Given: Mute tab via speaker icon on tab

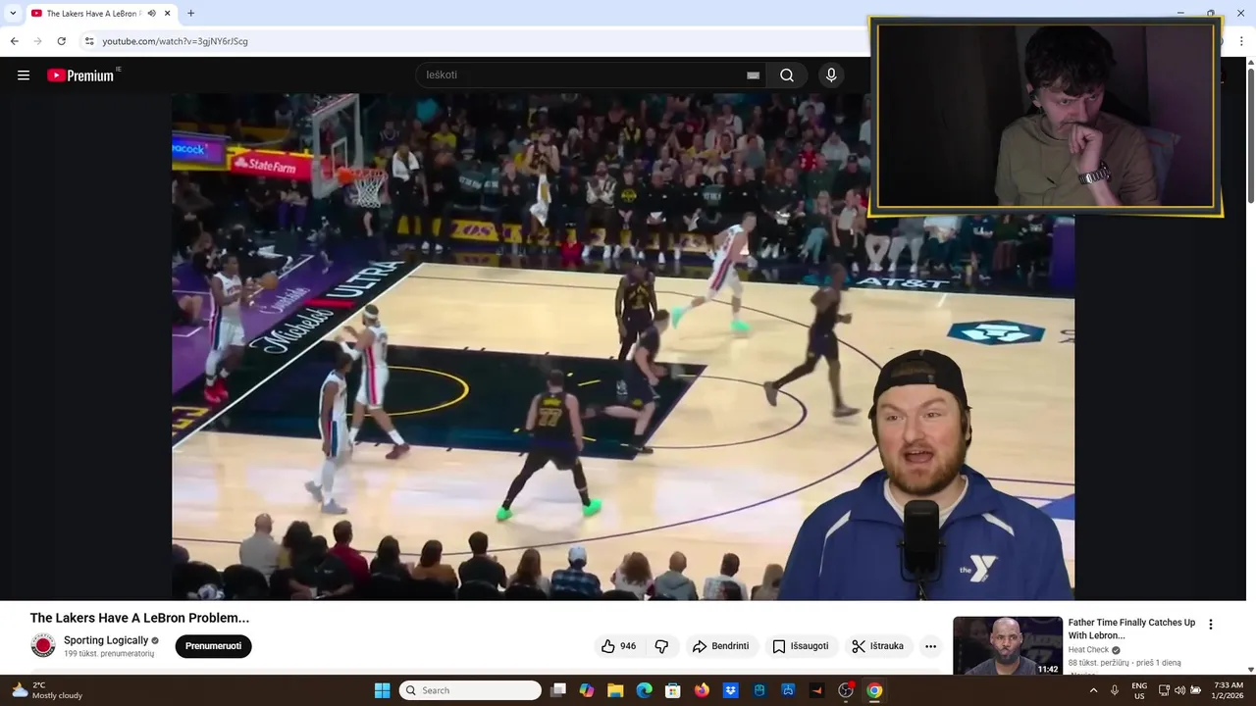Looking at the screenshot, I should (151, 14).
